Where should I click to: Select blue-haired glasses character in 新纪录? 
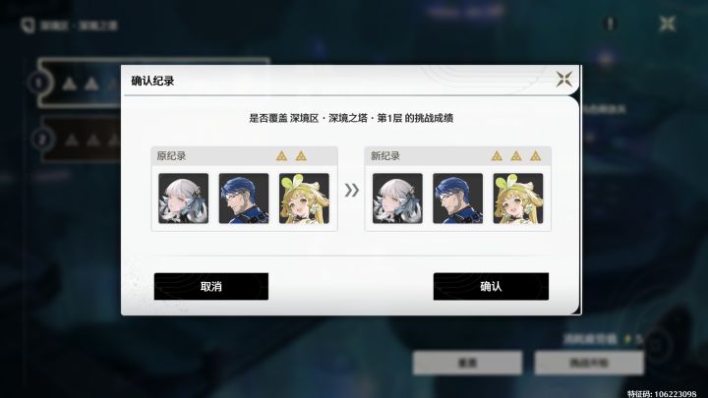tap(457, 199)
